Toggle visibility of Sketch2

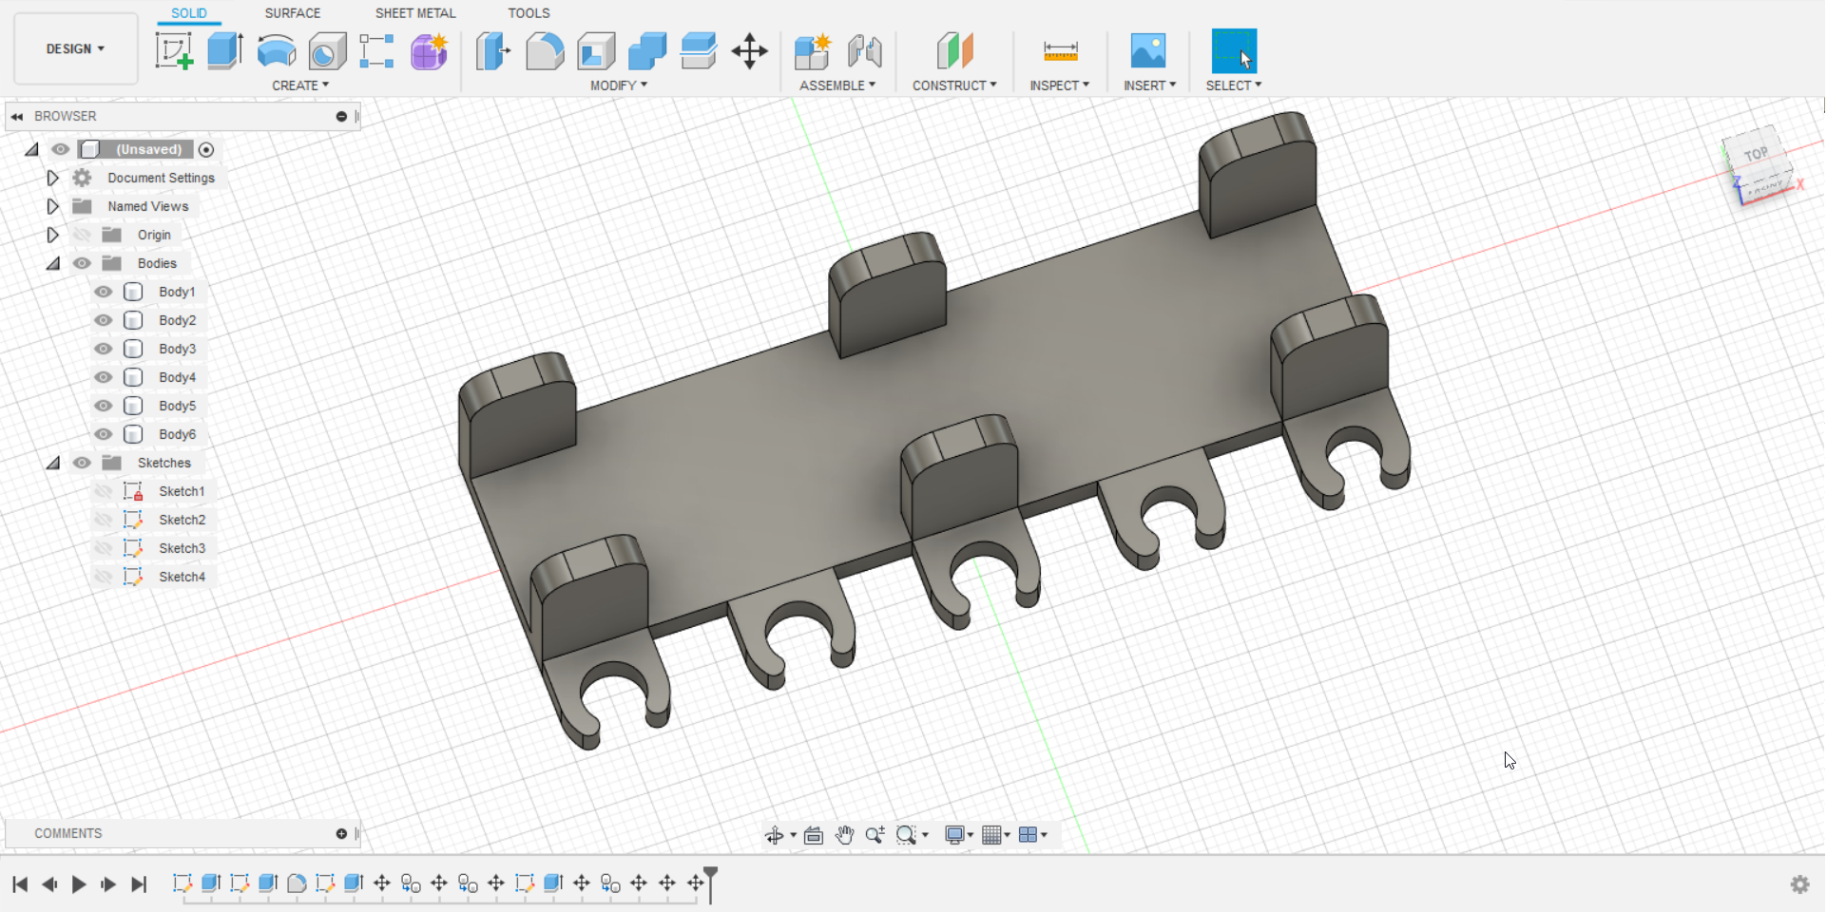[x=104, y=520]
